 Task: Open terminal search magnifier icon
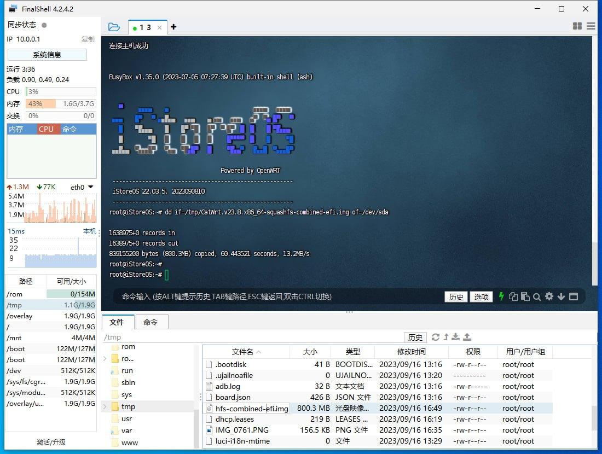click(537, 296)
